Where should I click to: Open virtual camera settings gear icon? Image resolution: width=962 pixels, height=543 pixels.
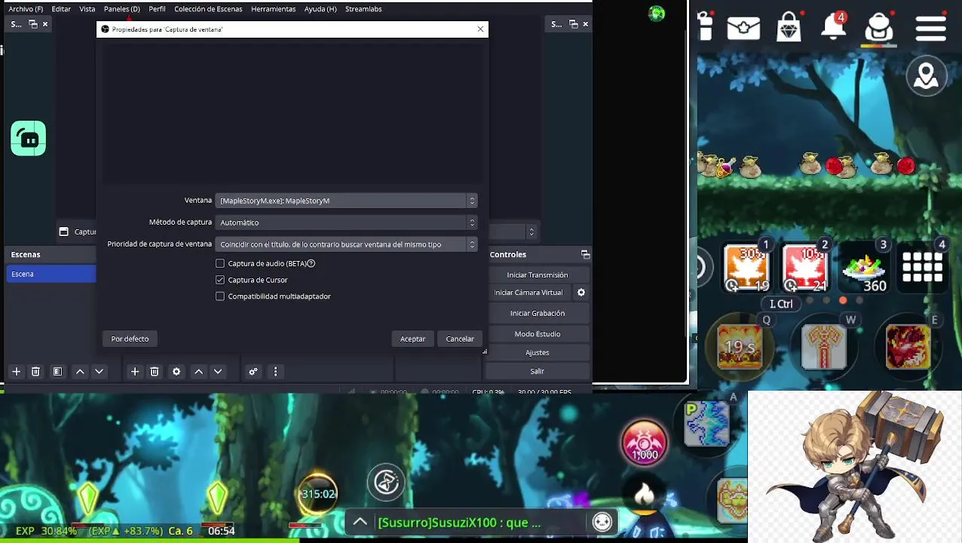pyautogui.click(x=581, y=293)
